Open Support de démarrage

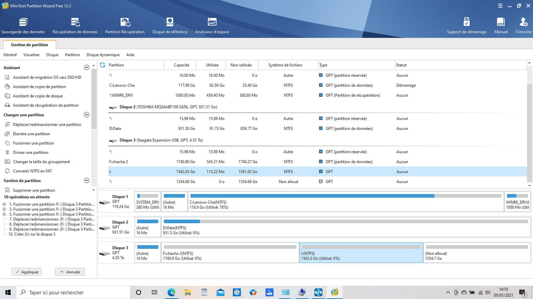(467, 26)
